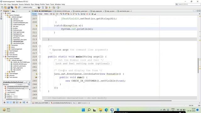Expand IMAGE package node in hotelmangement

pos(8,72)
